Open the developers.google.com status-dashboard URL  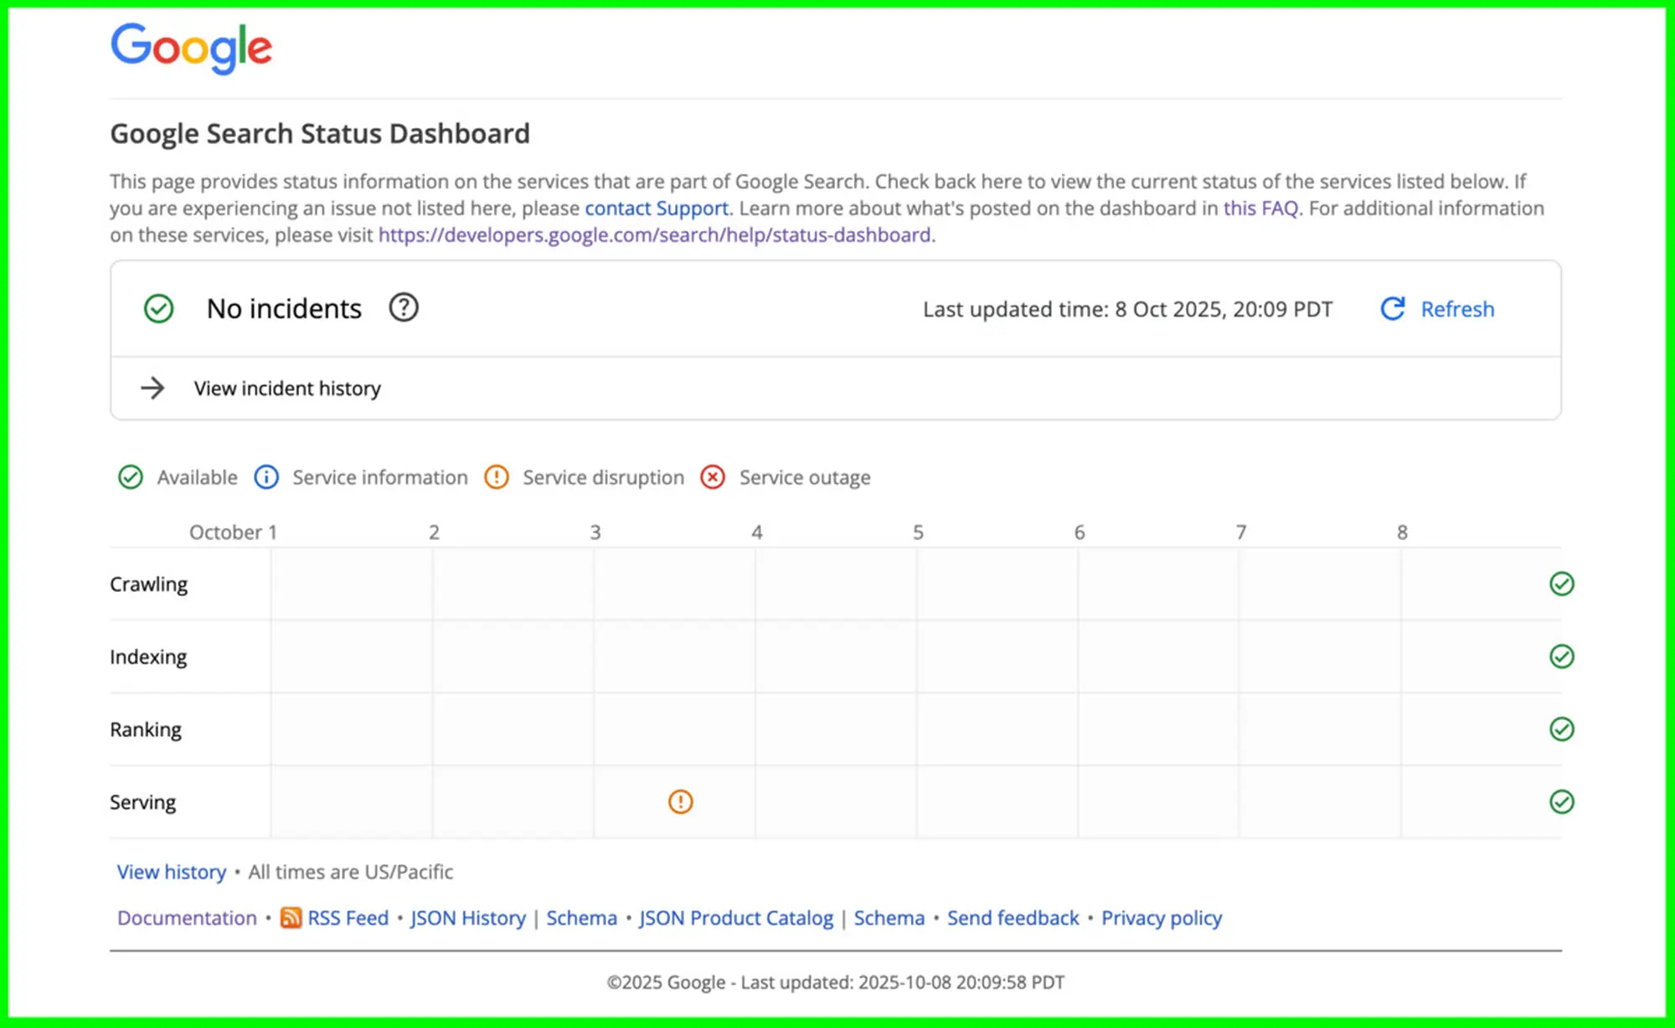tap(655, 235)
